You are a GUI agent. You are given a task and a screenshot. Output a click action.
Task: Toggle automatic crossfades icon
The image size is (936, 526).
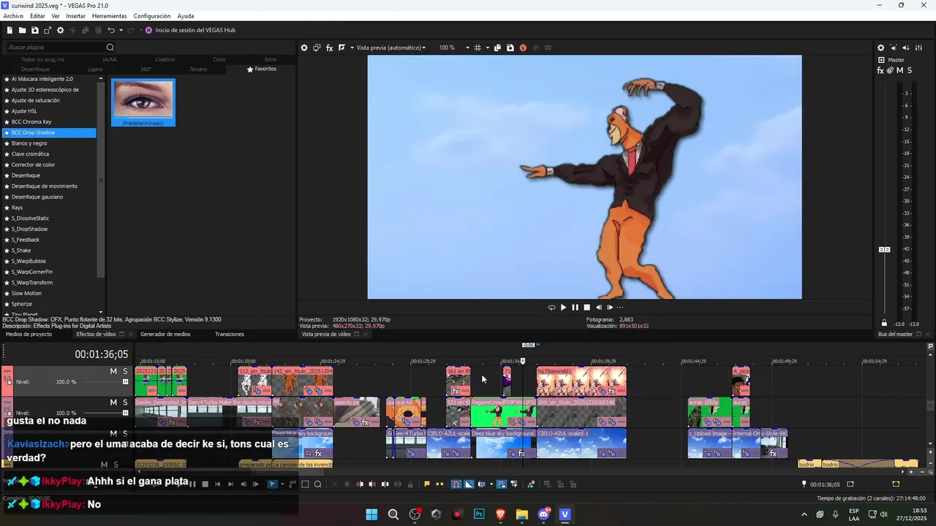tap(469, 484)
